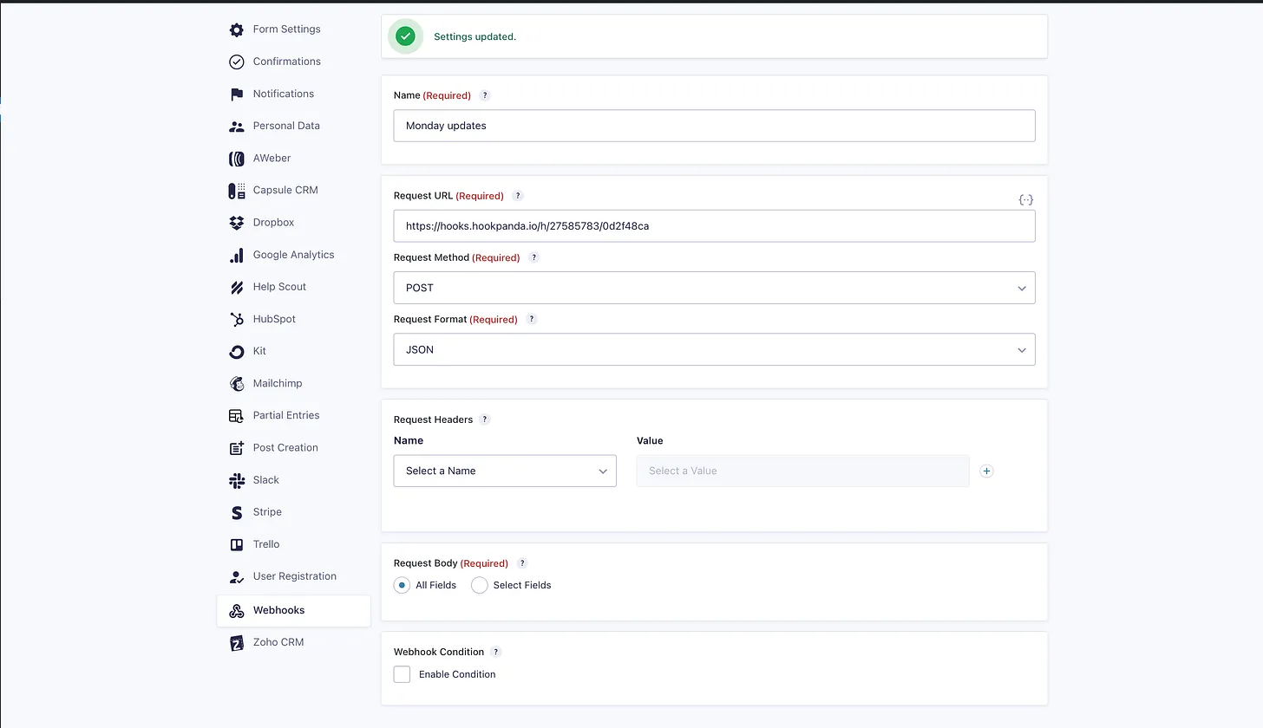Open the Notifications settings page
The width and height of the screenshot is (1263, 728).
pos(283,94)
